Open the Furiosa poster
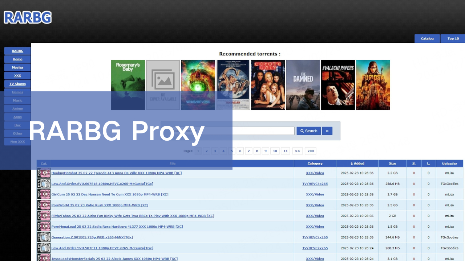The height and width of the screenshot is (261, 465). [x=373, y=85]
